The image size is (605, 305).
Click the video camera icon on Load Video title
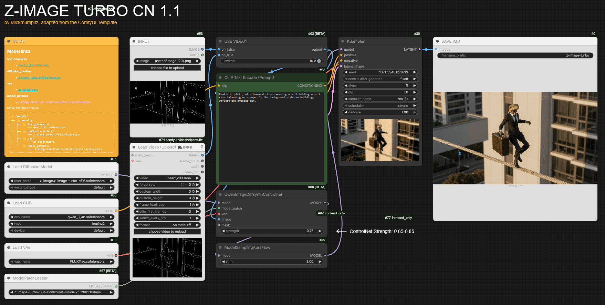click(x=180, y=147)
